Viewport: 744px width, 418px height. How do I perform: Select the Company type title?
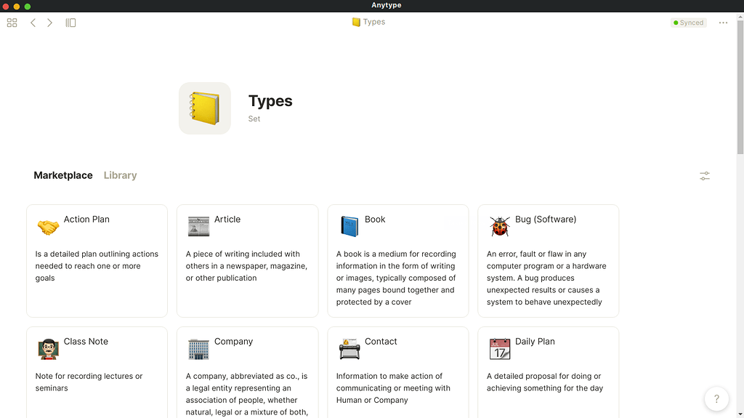click(x=233, y=342)
